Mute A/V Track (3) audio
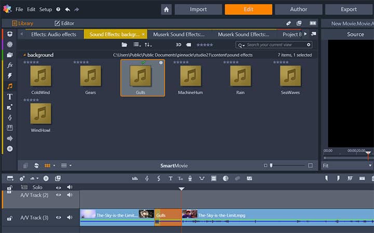Viewport: 374px width, 233px height. pos(70,218)
